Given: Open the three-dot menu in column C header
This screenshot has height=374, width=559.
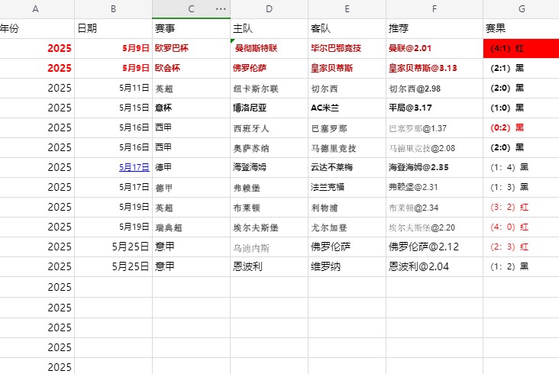Looking at the screenshot, I should pos(221,9).
